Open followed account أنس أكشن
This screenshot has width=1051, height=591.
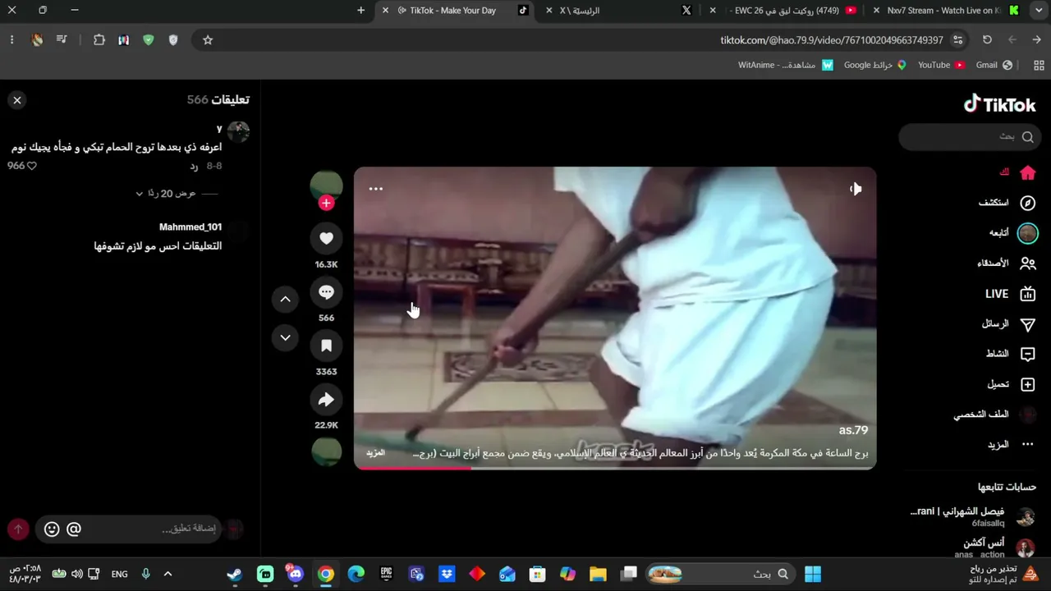tap(995, 547)
